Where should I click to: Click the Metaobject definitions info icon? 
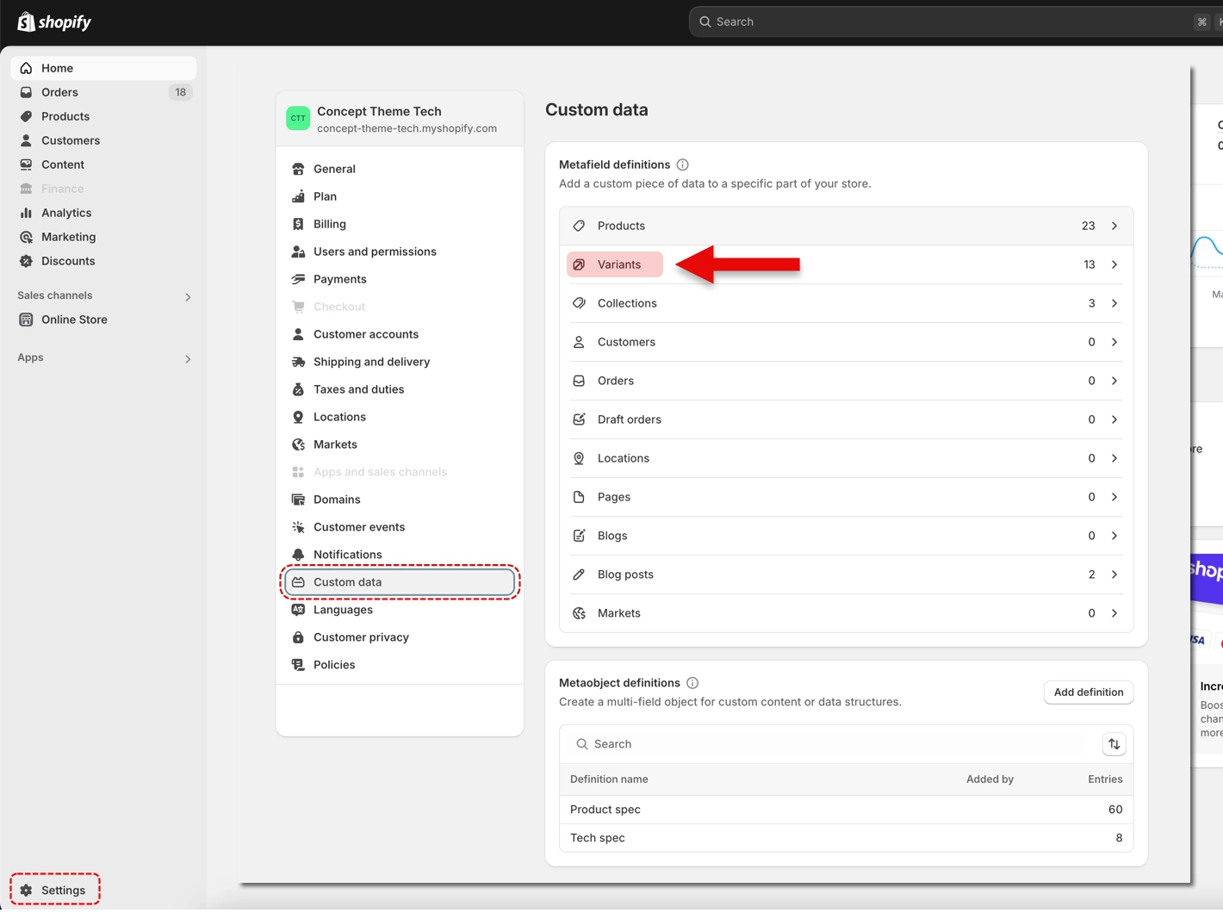[692, 683]
